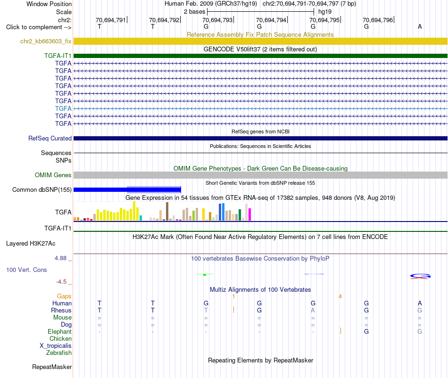
Task: Click position label 70,694,793
Action: (x=217, y=20)
